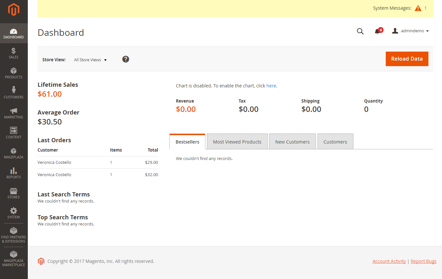
Task: Click the help question mark icon
Action: coord(125,59)
